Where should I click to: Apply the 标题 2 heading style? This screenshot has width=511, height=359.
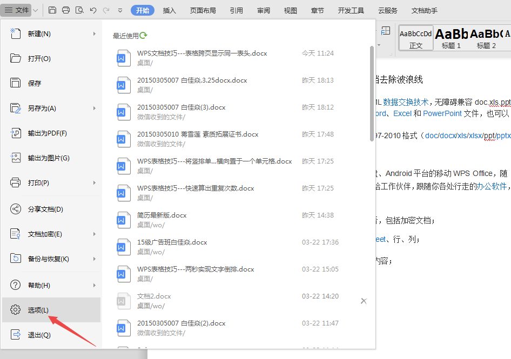486,38
